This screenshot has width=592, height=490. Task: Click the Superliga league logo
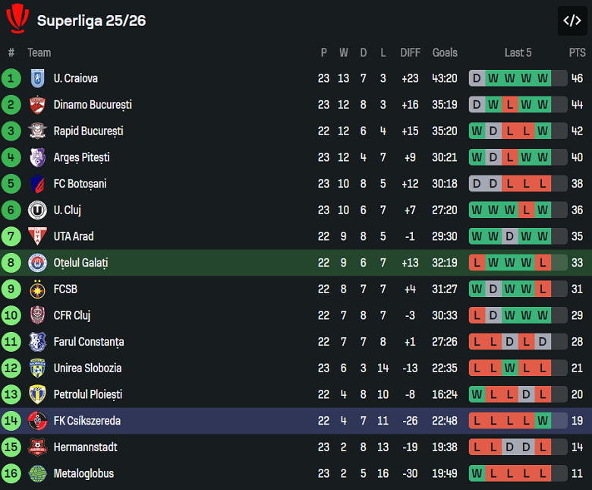click(x=17, y=20)
